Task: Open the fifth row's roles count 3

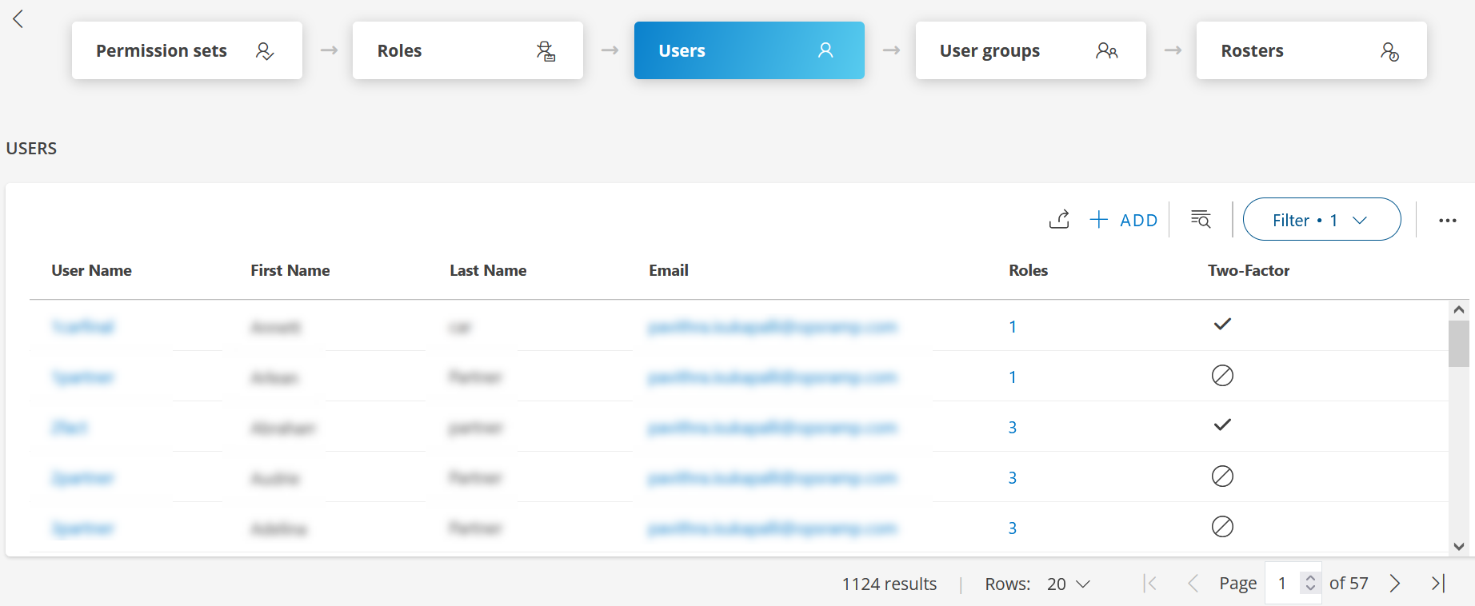Action: coord(1013,528)
